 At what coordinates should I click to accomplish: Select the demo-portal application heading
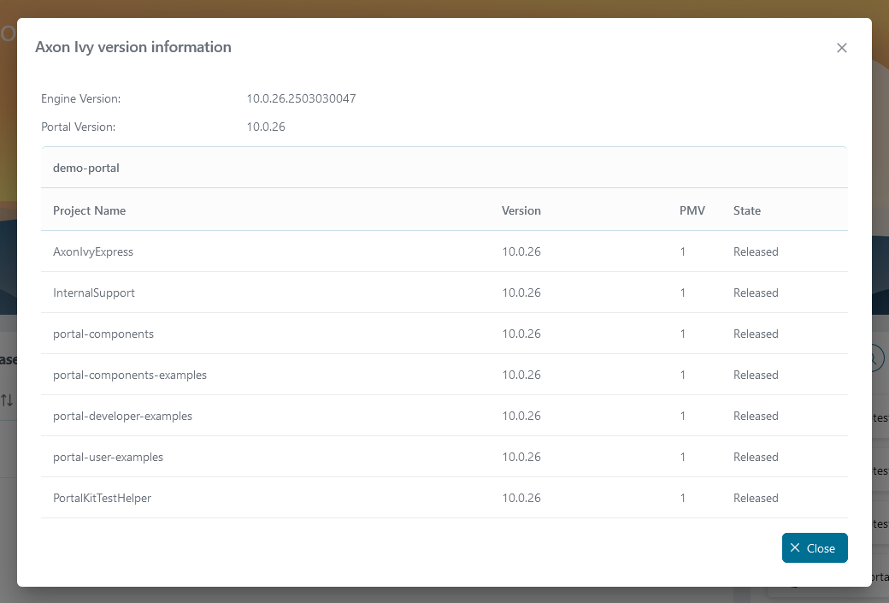pos(86,168)
